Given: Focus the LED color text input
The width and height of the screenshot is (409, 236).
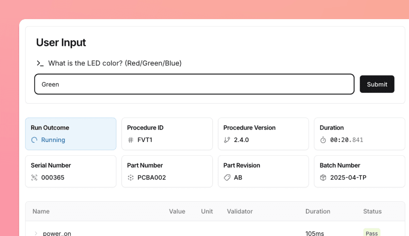Looking at the screenshot, I should point(194,84).
